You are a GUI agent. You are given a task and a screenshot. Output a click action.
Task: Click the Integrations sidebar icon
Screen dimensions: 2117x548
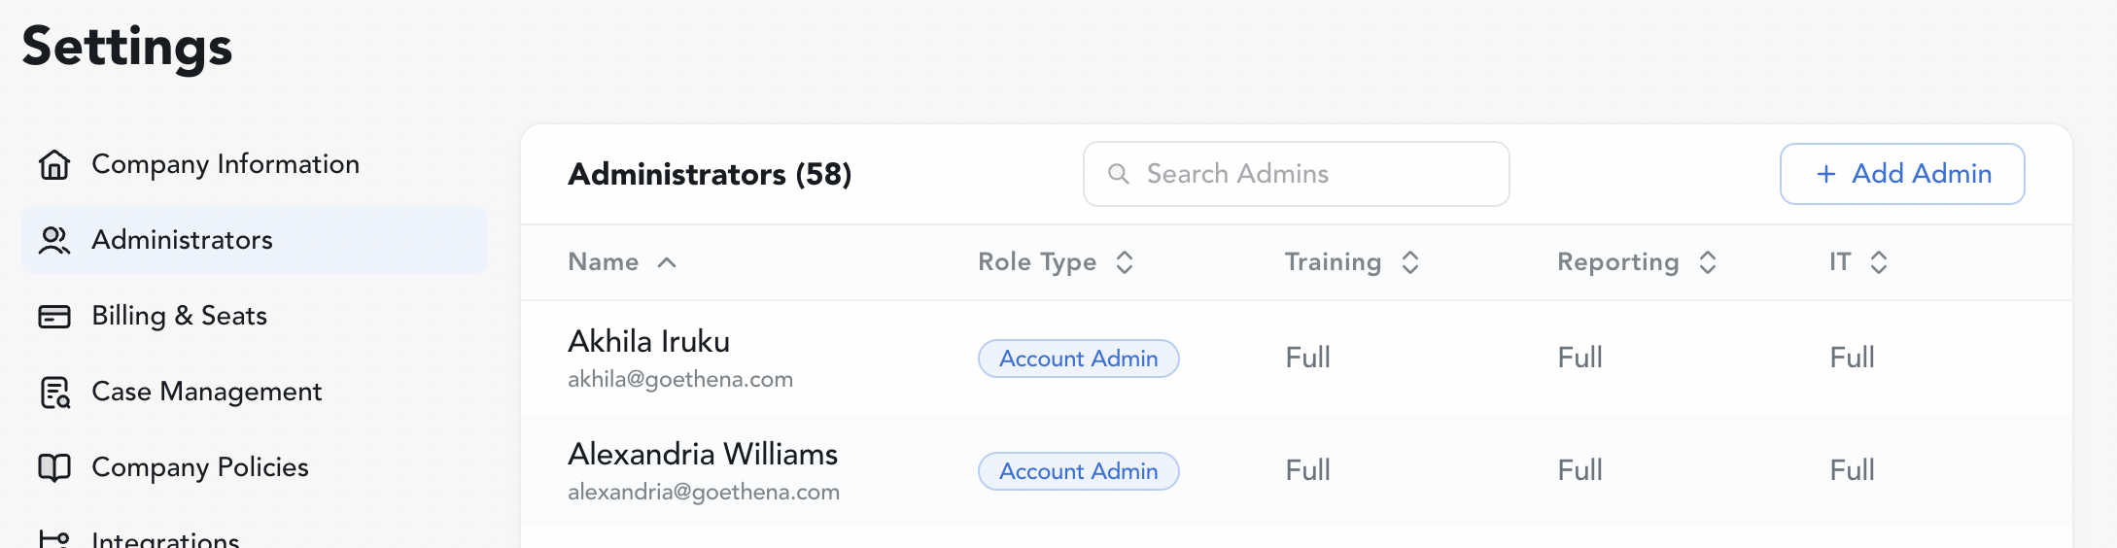[54, 539]
